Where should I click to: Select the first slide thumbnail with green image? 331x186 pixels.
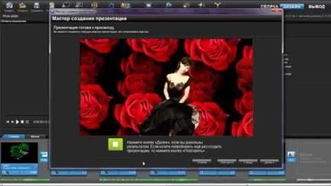pyautogui.click(x=19, y=153)
